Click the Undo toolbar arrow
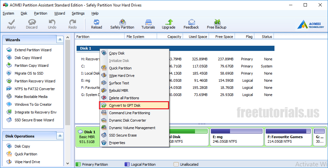This screenshot has height=168, width=328. (52, 22)
